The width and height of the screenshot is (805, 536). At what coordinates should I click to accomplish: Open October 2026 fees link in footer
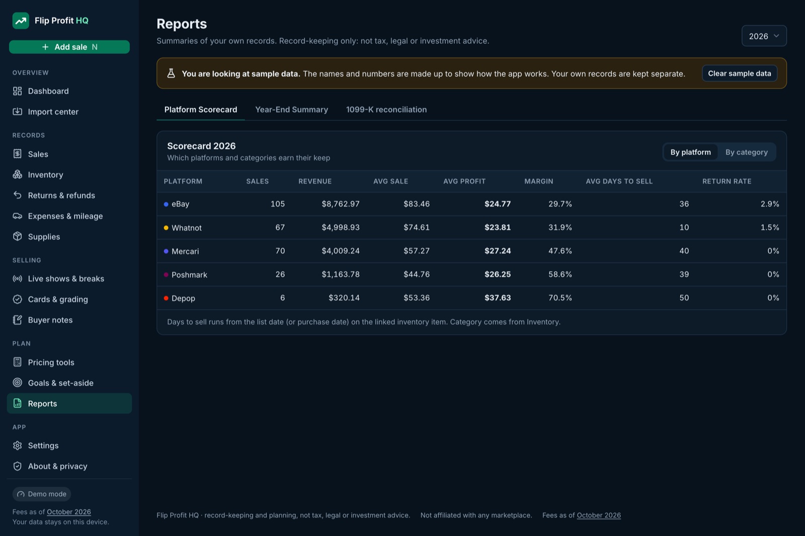(599, 515)
